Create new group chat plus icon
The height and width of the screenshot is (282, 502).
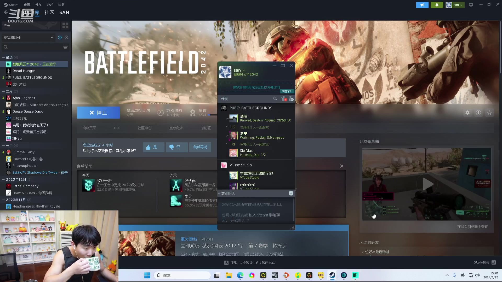(x=291, y=193)
